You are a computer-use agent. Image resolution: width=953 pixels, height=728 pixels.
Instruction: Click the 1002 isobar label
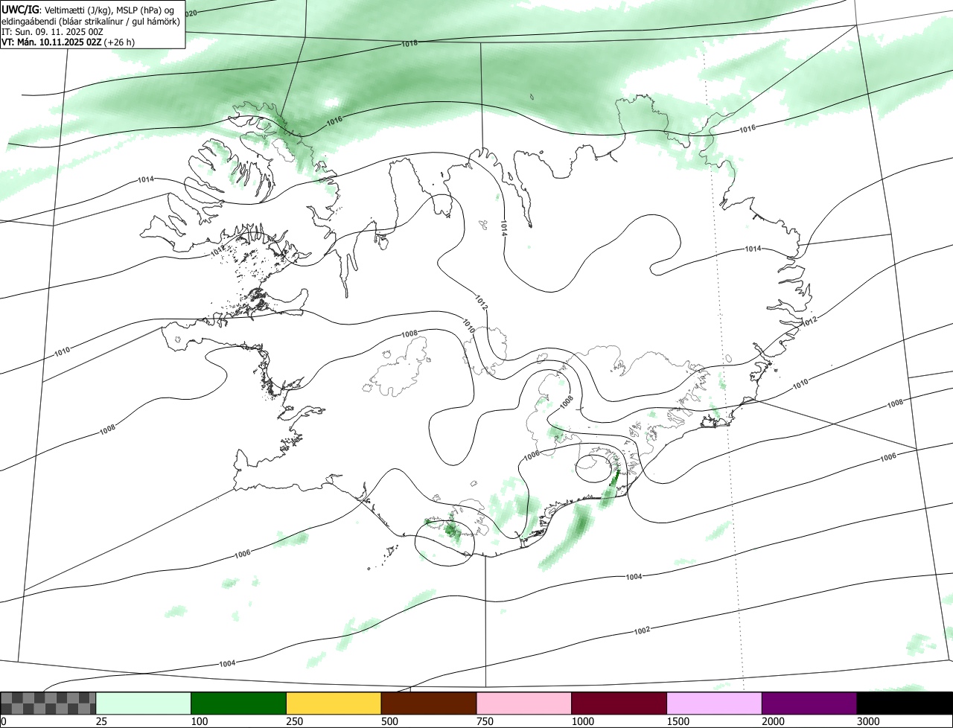coord(643,630)
